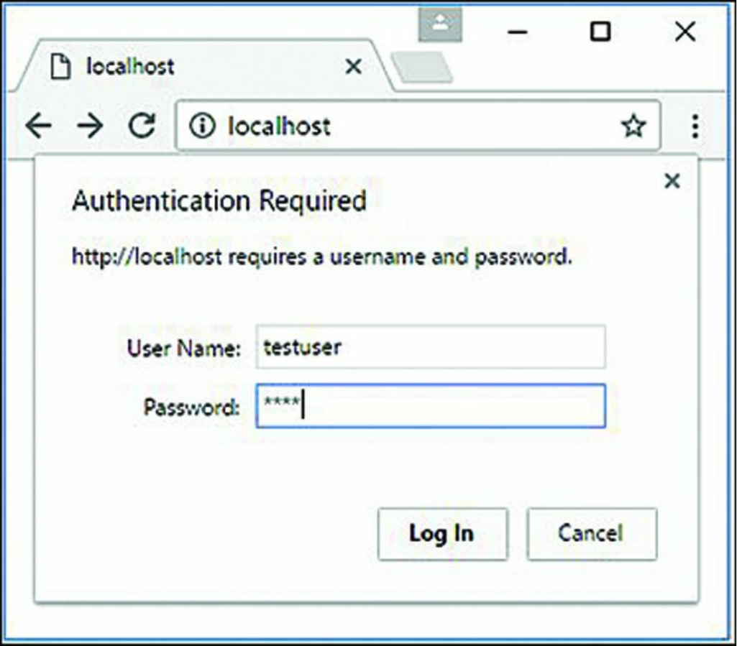View site information for localhost

(203, 127)
